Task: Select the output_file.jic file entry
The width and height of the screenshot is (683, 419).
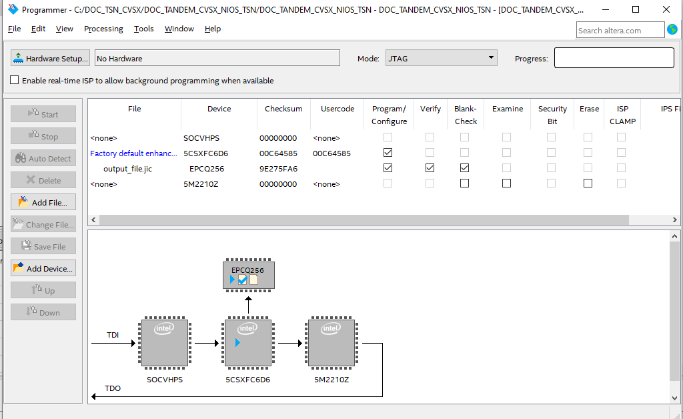Action: (127, 169)
